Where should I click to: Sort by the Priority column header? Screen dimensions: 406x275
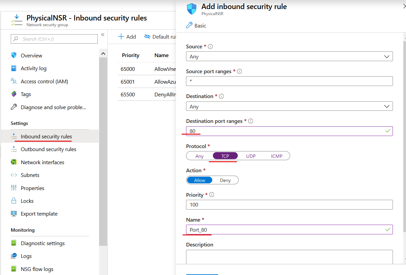pos(130,55)
